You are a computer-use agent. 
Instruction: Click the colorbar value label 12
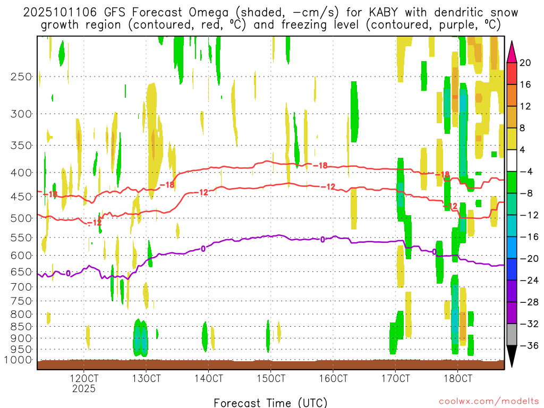(525, 106)
